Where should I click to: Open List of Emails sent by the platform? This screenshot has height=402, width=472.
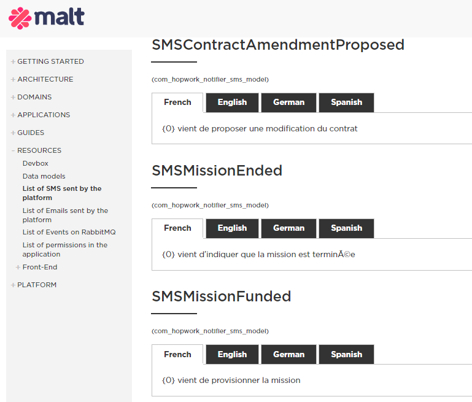coord(64,215)
